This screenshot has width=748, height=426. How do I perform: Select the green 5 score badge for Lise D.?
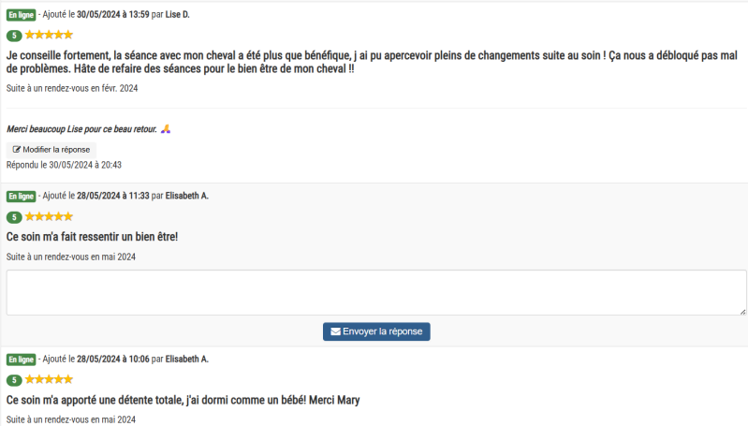[x=14, y=36]
